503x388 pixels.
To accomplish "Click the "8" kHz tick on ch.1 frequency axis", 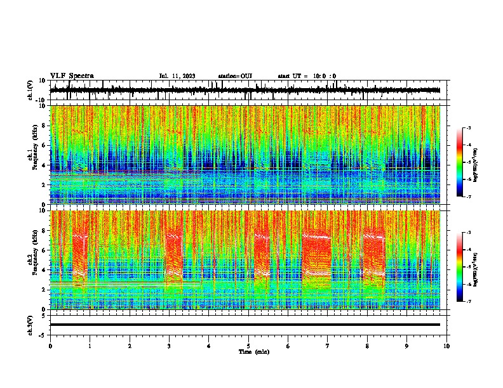I will [x=45, y=126].
